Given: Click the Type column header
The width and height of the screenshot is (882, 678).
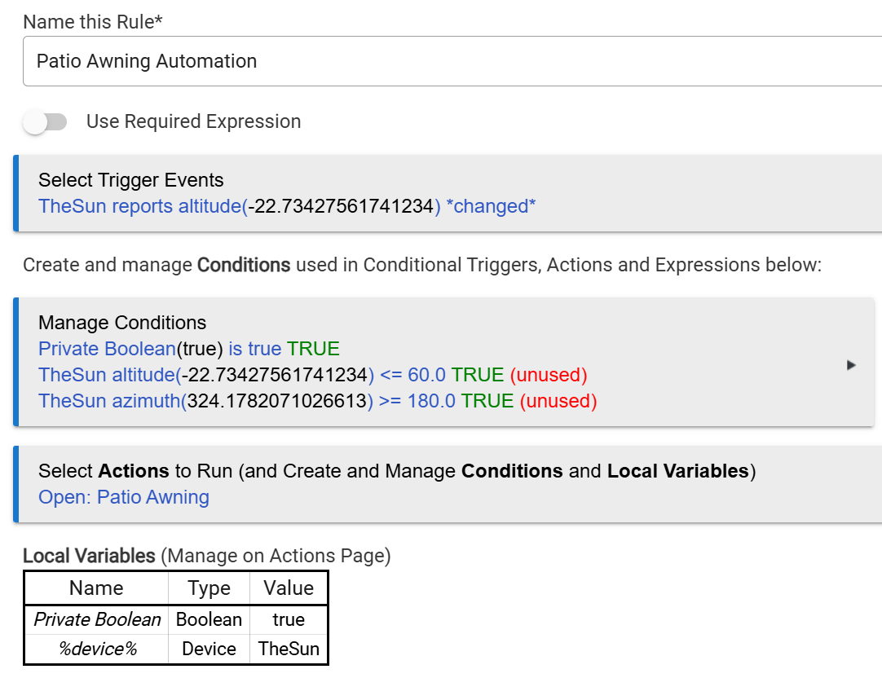Looking at the screenshot, I should coord(209,588).
